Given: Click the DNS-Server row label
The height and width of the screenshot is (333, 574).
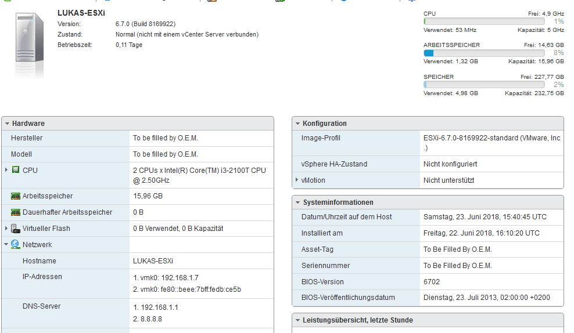Looking at the screenshot, I should [x=41, y=306].
